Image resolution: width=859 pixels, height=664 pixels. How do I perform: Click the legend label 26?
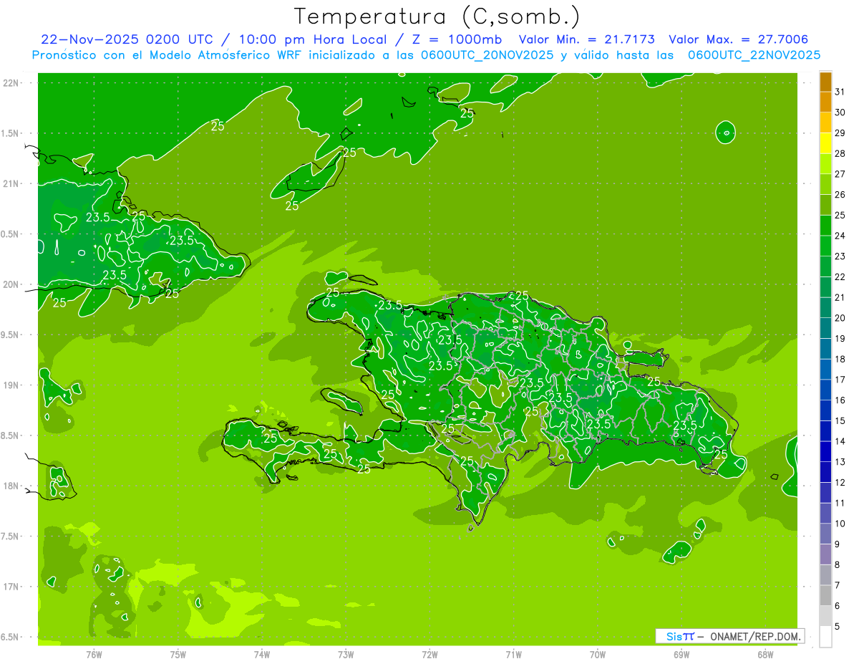[840, 195]
